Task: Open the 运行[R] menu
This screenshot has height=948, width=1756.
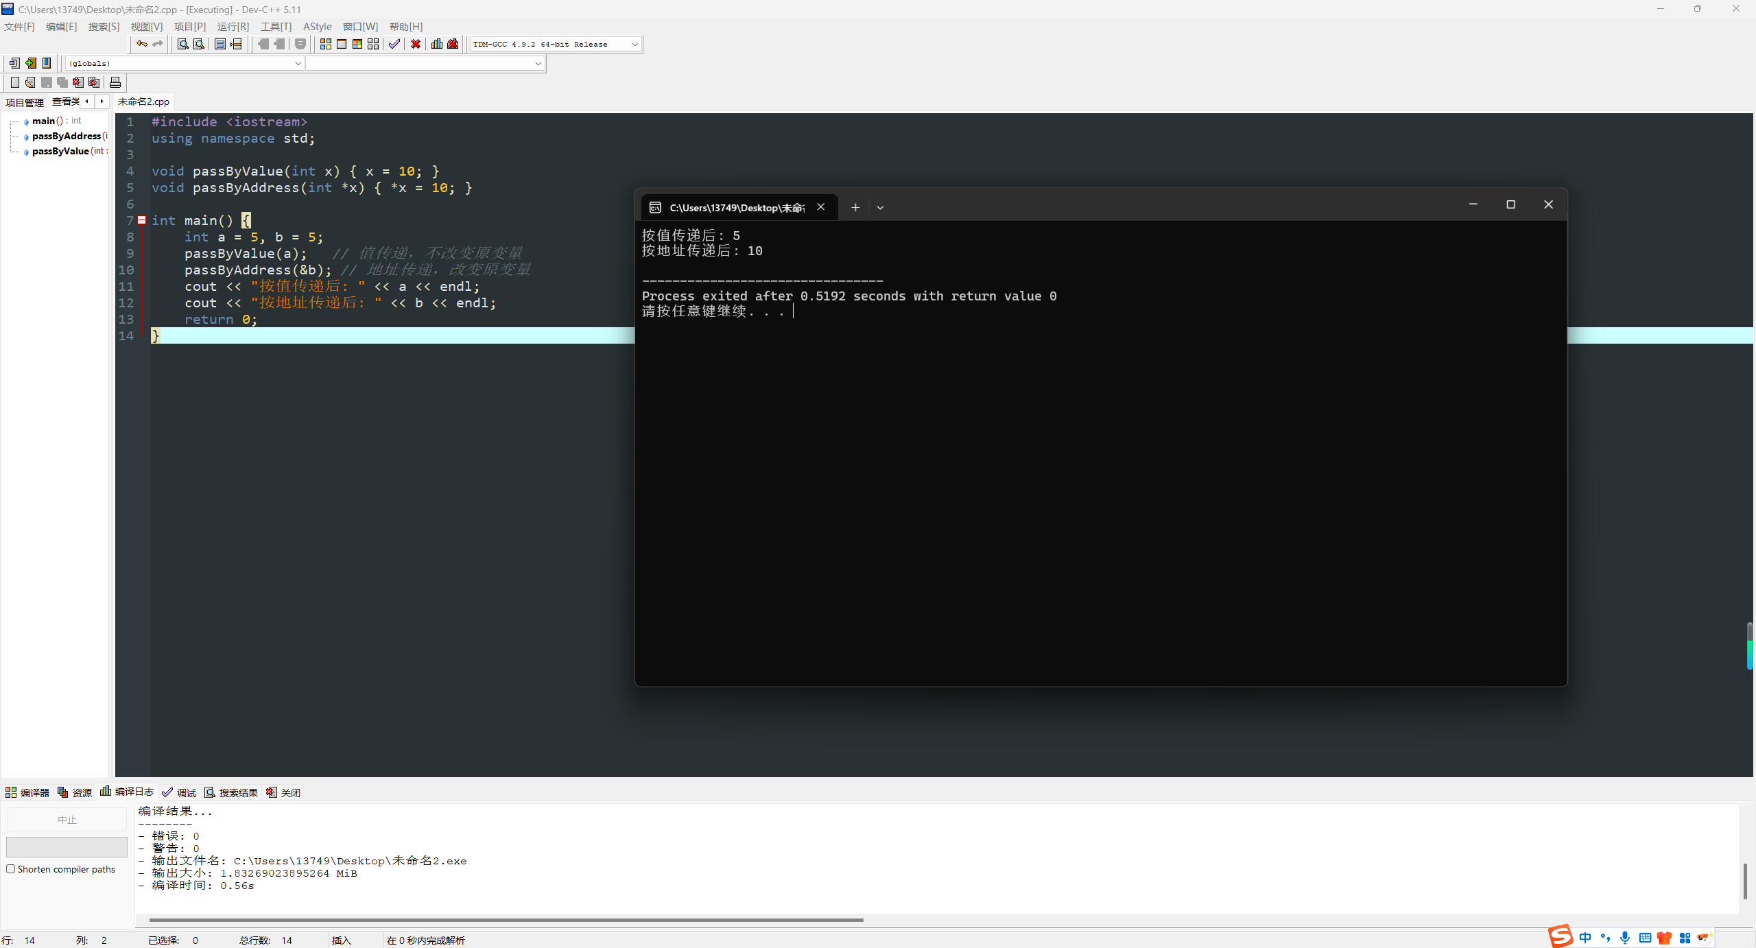Action: pos(233,26)
